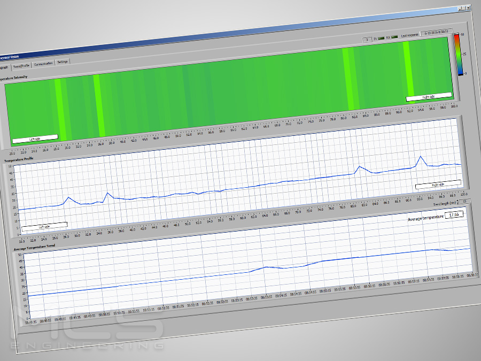
Task: Select the Graph tab
Action: pos(4,67)
